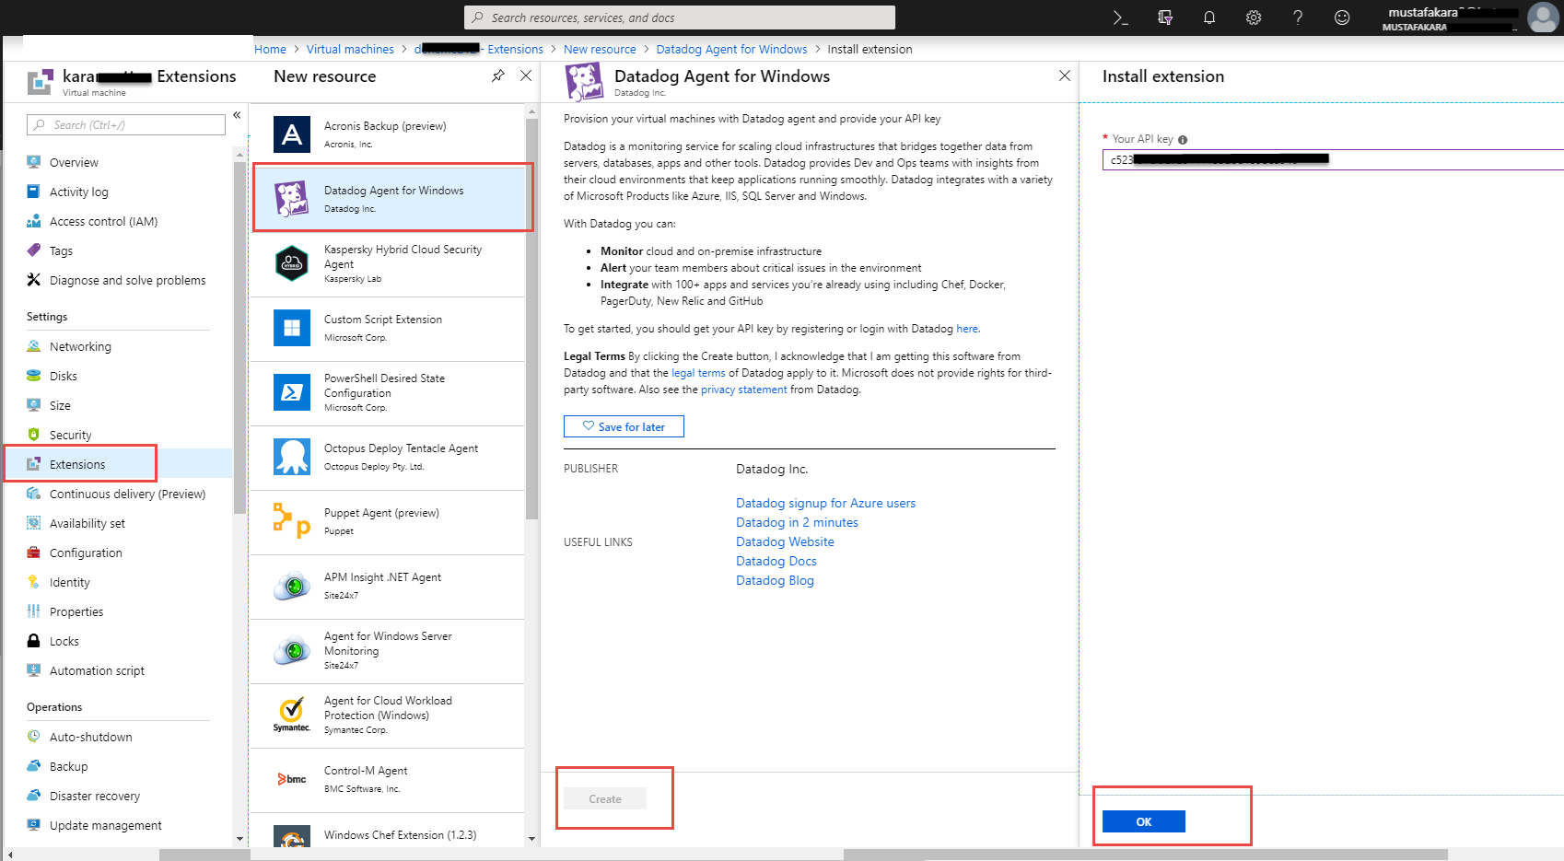
Task: Open Auto-shutdown in Operations
Action: [x=90, y=737]
